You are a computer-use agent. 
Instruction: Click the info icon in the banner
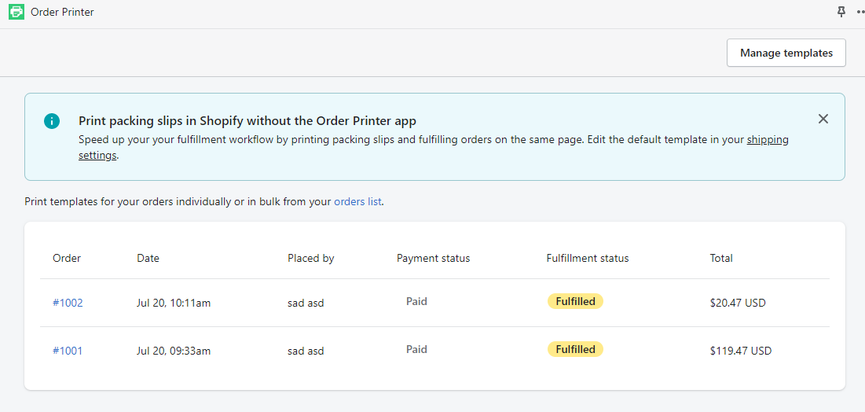(52, 121)
